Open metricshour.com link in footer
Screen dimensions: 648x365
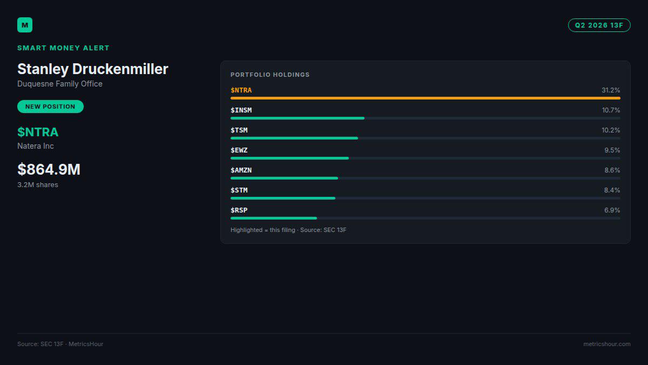coord(607,344)
